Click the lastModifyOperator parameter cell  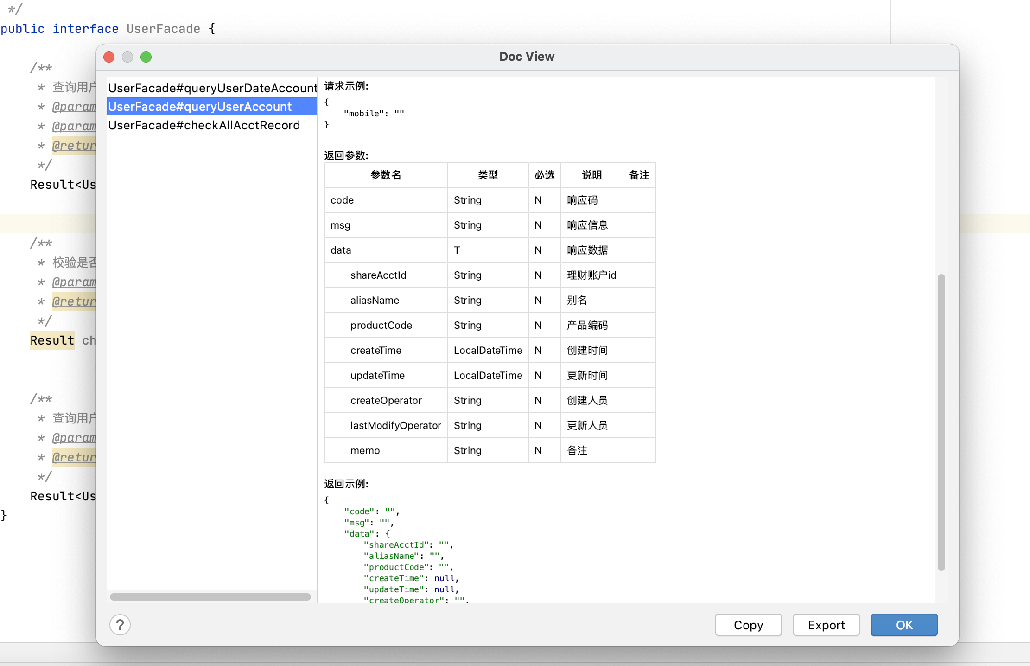tap(395, 425)
